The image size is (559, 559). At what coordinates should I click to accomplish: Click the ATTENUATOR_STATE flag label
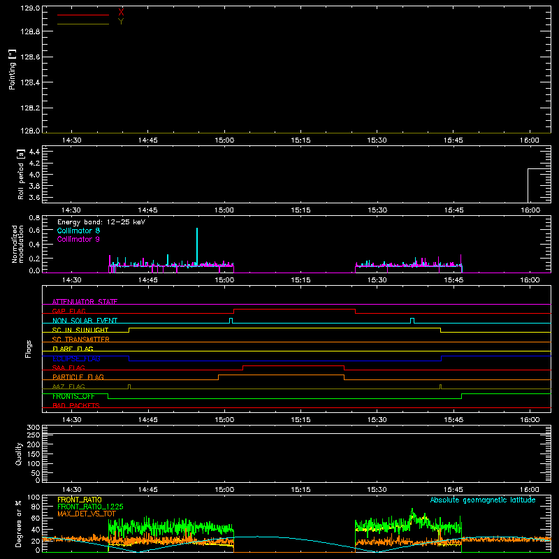pos(85,302)
